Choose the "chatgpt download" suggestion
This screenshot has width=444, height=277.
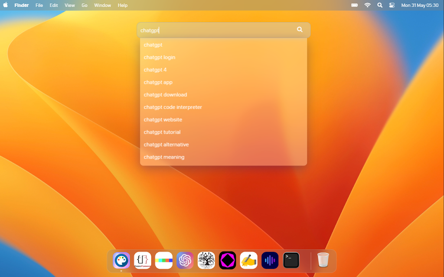tap(223, 95)
